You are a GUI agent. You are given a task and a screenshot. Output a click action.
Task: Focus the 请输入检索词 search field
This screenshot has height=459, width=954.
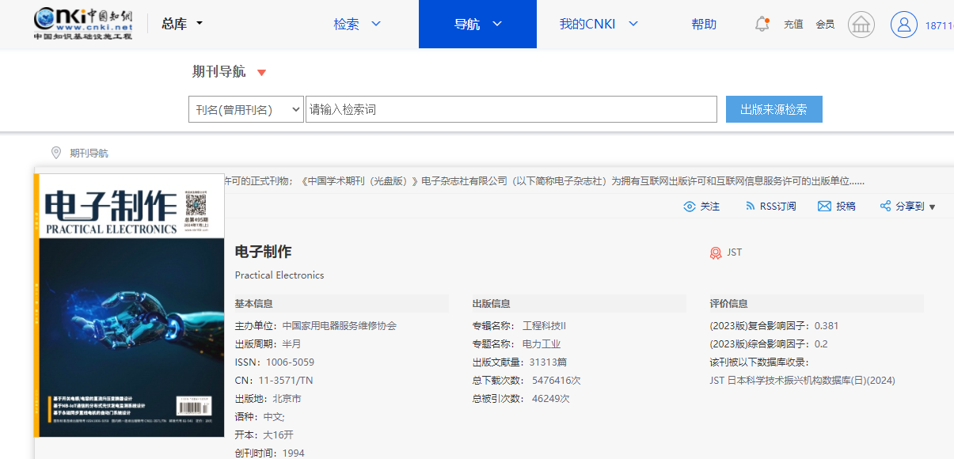pyautogui.click(x=511, y=109)
